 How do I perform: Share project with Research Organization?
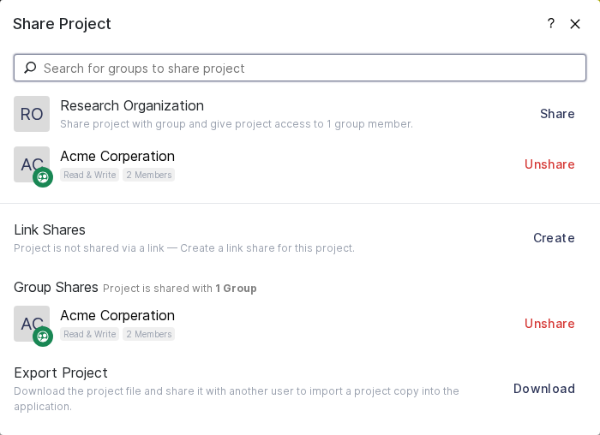click(557, 114)
